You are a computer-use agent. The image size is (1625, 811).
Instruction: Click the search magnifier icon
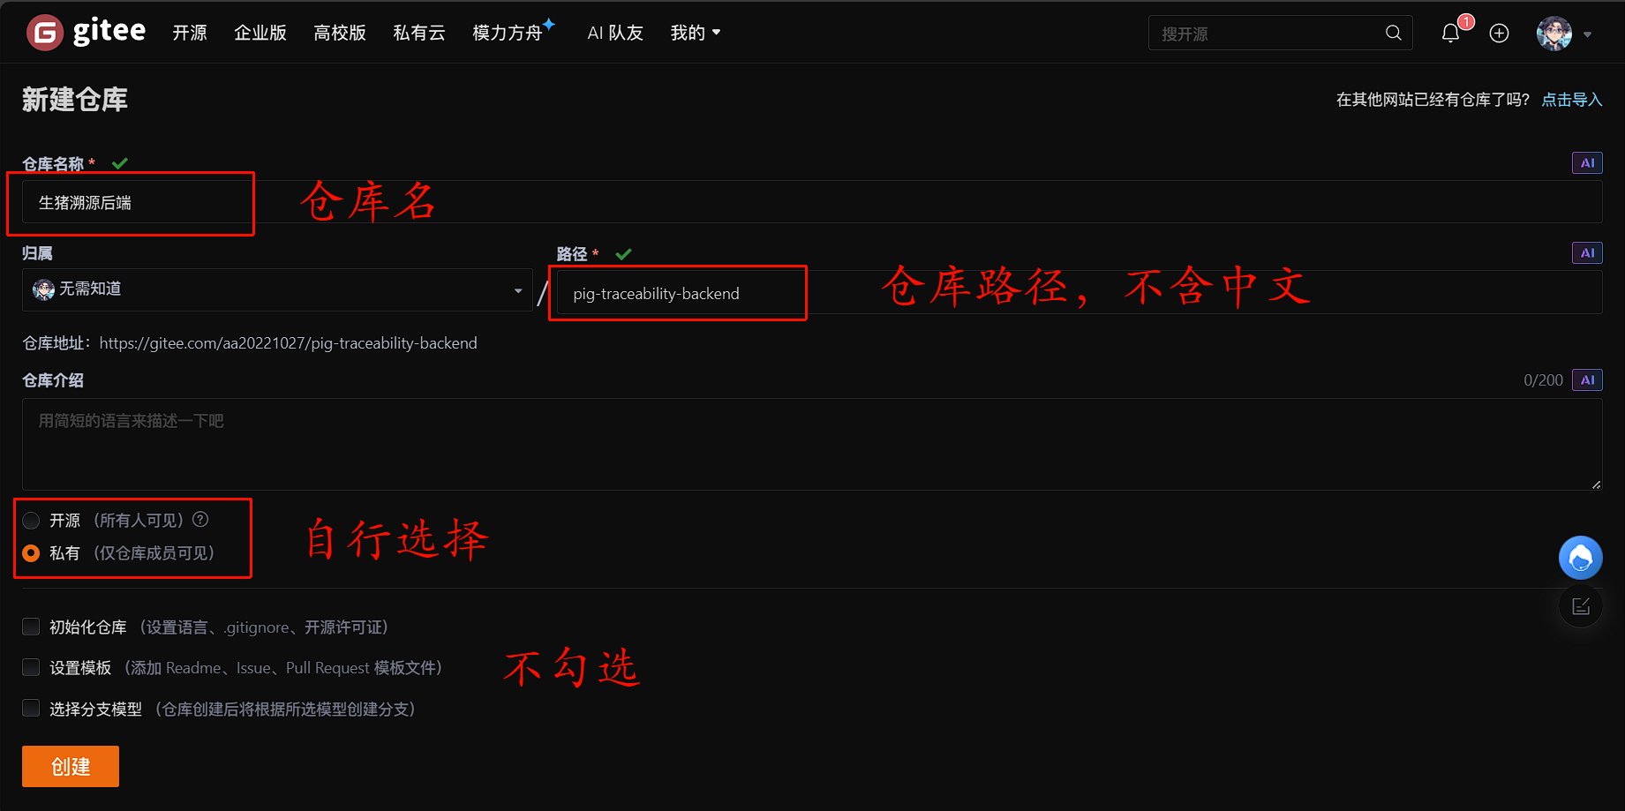(x=1394, y=33)
